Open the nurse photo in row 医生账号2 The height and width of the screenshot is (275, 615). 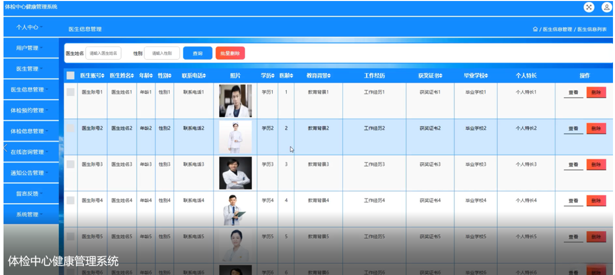(x=235, y=137)
